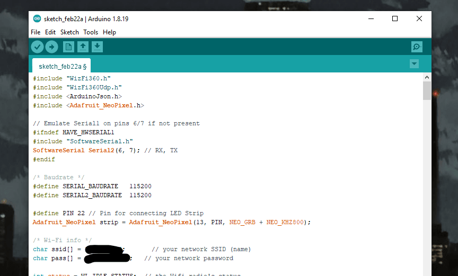Click the #ifndef HAVE_HWSERIAL1 line
The height and width of the screenshot is (276, 458).
(x=74, y=132)
